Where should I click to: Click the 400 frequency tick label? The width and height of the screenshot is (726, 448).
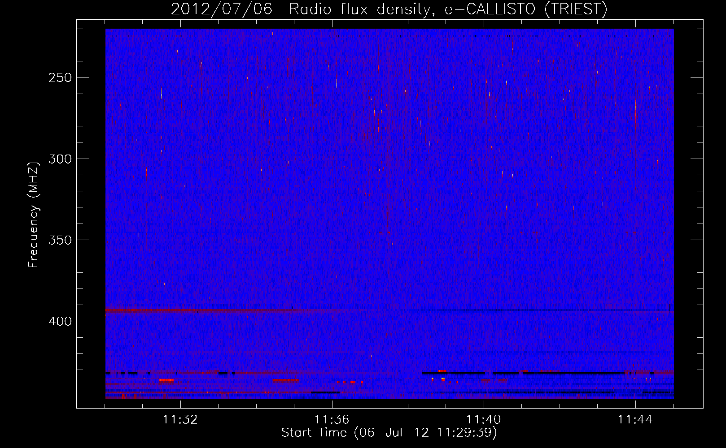coord(60,322)
